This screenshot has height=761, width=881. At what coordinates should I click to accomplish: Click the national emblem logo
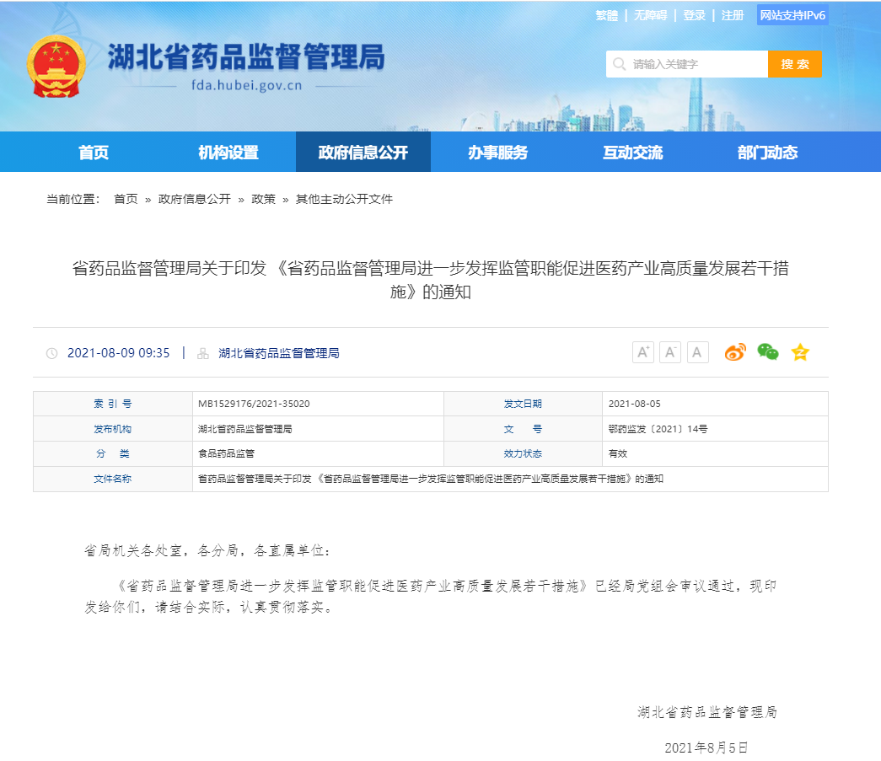tap(56, 67)
